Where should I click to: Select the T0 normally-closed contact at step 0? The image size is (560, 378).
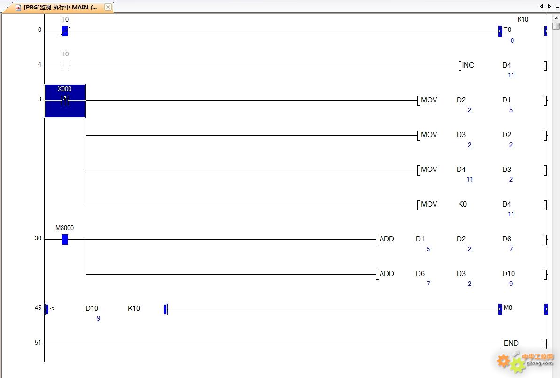click(x=65, y=31)
